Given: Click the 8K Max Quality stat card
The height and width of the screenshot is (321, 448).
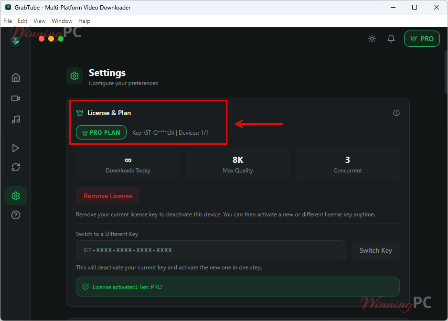Looking at the screenshot, I should coord(238,163).
